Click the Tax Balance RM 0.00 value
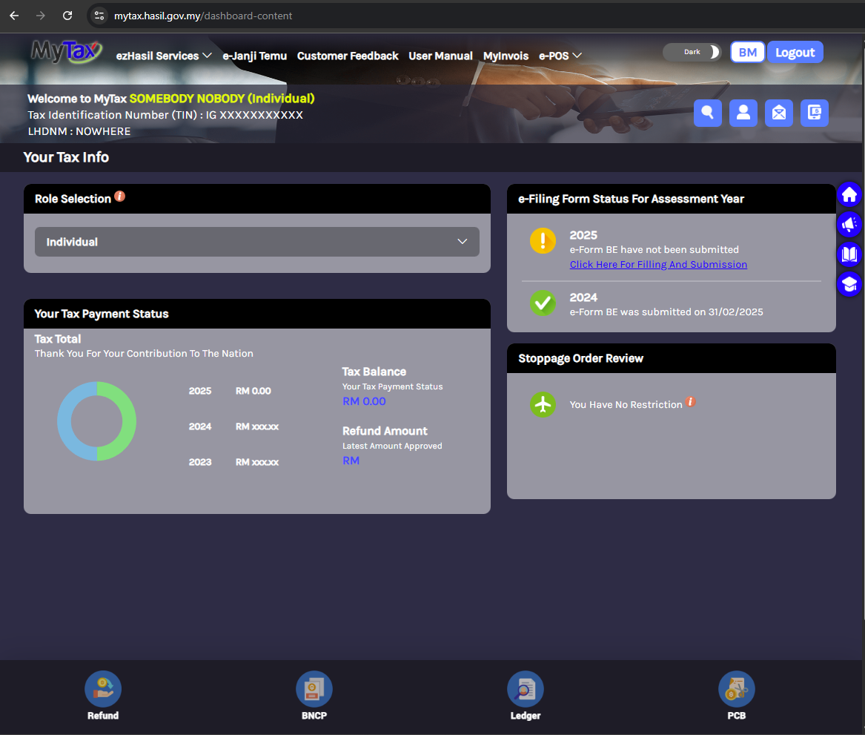This screenshot has width=865, height=735. (364, 401)
